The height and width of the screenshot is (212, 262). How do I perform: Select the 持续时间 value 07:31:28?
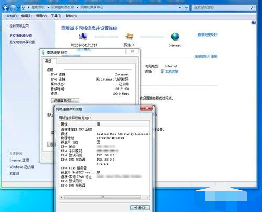pos(122,89)
